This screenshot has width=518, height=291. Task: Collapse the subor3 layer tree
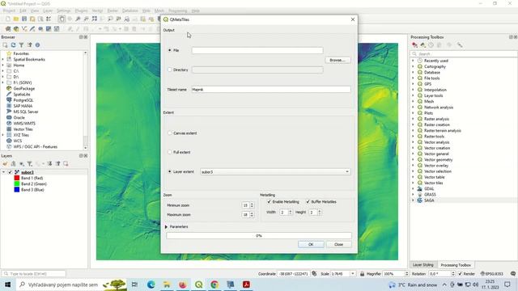coord(3,172)
